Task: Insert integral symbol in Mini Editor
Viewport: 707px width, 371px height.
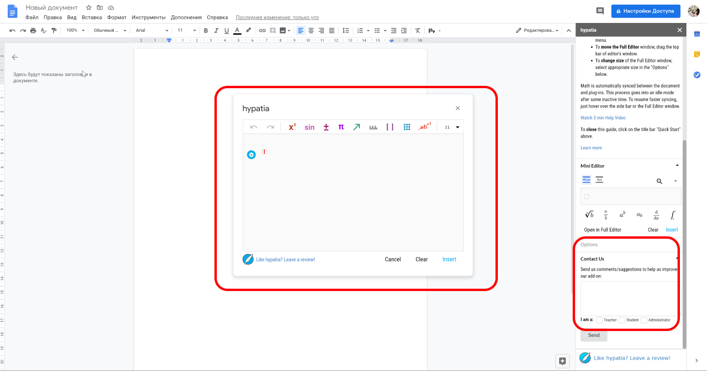Action: (673, 215)
